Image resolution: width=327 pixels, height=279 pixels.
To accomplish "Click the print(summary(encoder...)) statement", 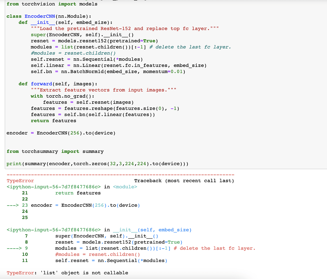I will click(97, 163).
